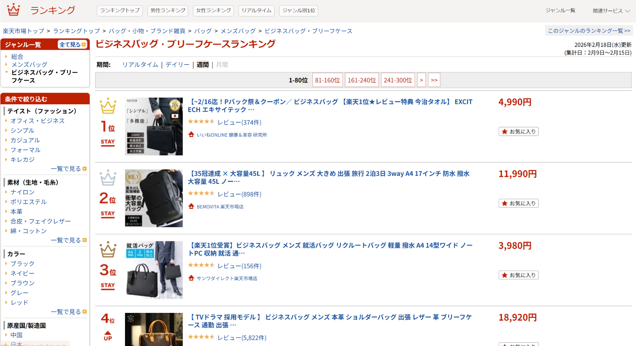Filter by 合皮・フェイクレザー material
Screen dimensions: 636x346
pos(41,221)
